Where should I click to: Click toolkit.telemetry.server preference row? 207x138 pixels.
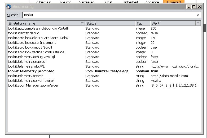click(25, 76)
